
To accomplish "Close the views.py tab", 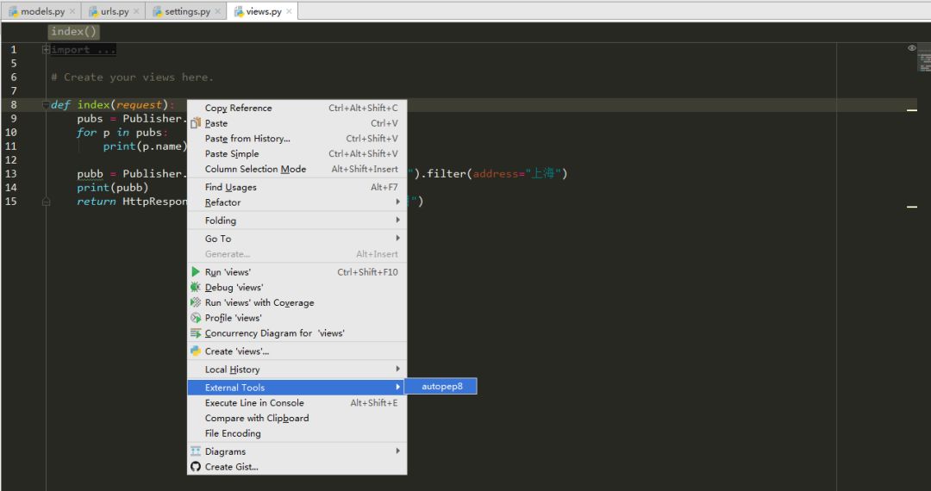I will (289, 11).
